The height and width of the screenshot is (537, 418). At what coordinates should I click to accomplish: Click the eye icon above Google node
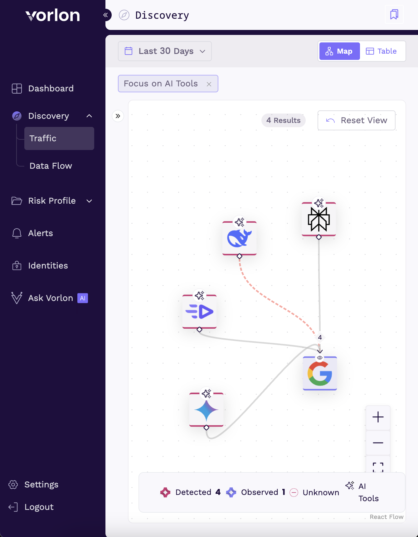click(320, 358)
